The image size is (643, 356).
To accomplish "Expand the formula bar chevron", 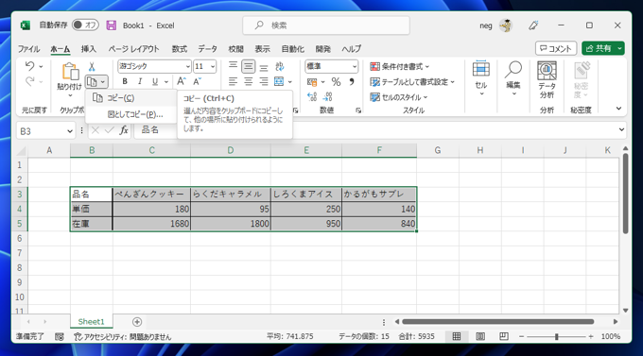I will (x=621, y=129).
